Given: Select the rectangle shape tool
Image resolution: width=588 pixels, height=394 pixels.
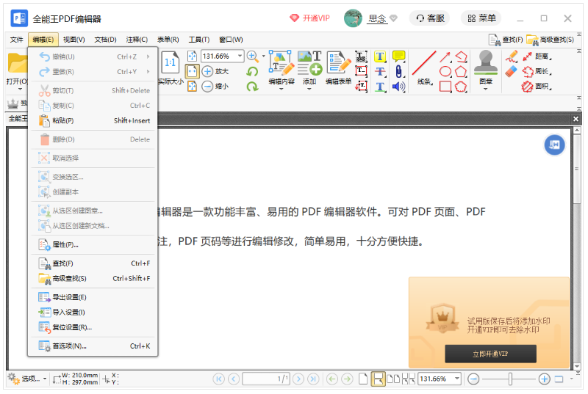Looking at the screenshot, I should tap(445, 87).
